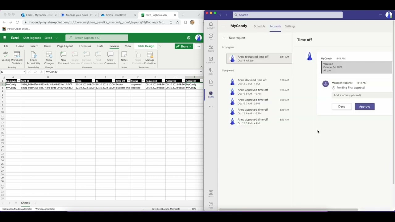Open Calendar in the Teams sidebar
The height and width of the screenshot is (222, 395).
pos(211,60)
